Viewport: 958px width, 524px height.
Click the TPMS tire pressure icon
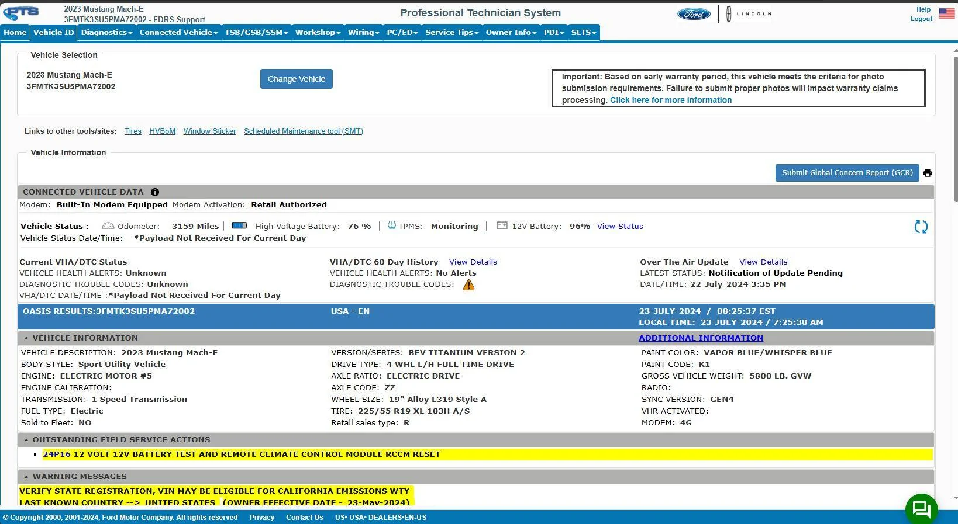click(x=391, y=225)
